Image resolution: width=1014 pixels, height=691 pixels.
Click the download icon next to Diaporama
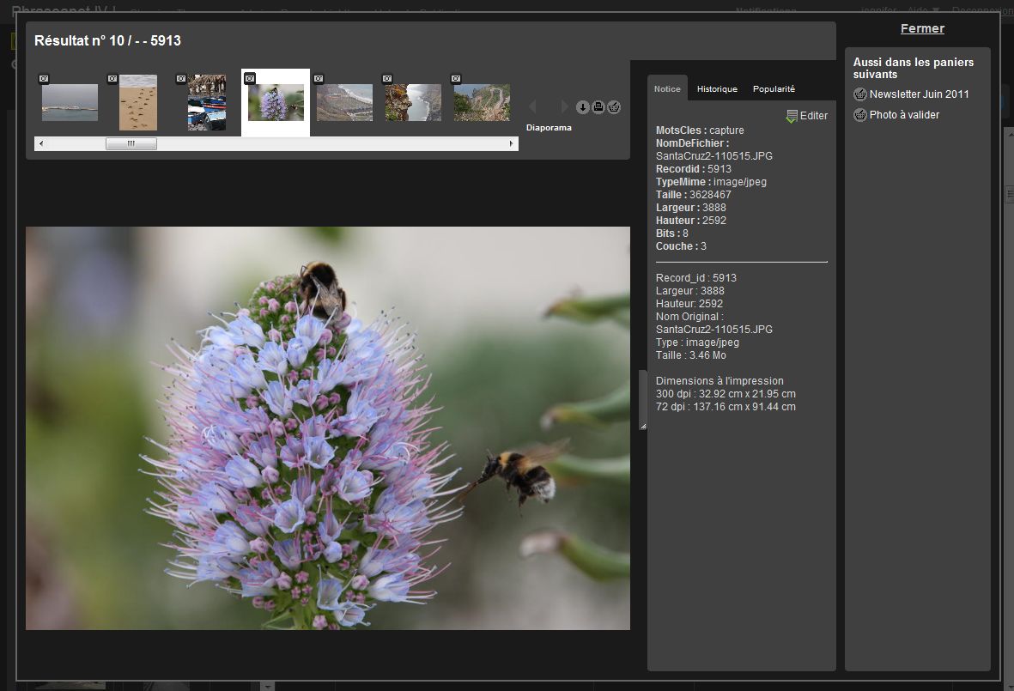click(582, 107)
